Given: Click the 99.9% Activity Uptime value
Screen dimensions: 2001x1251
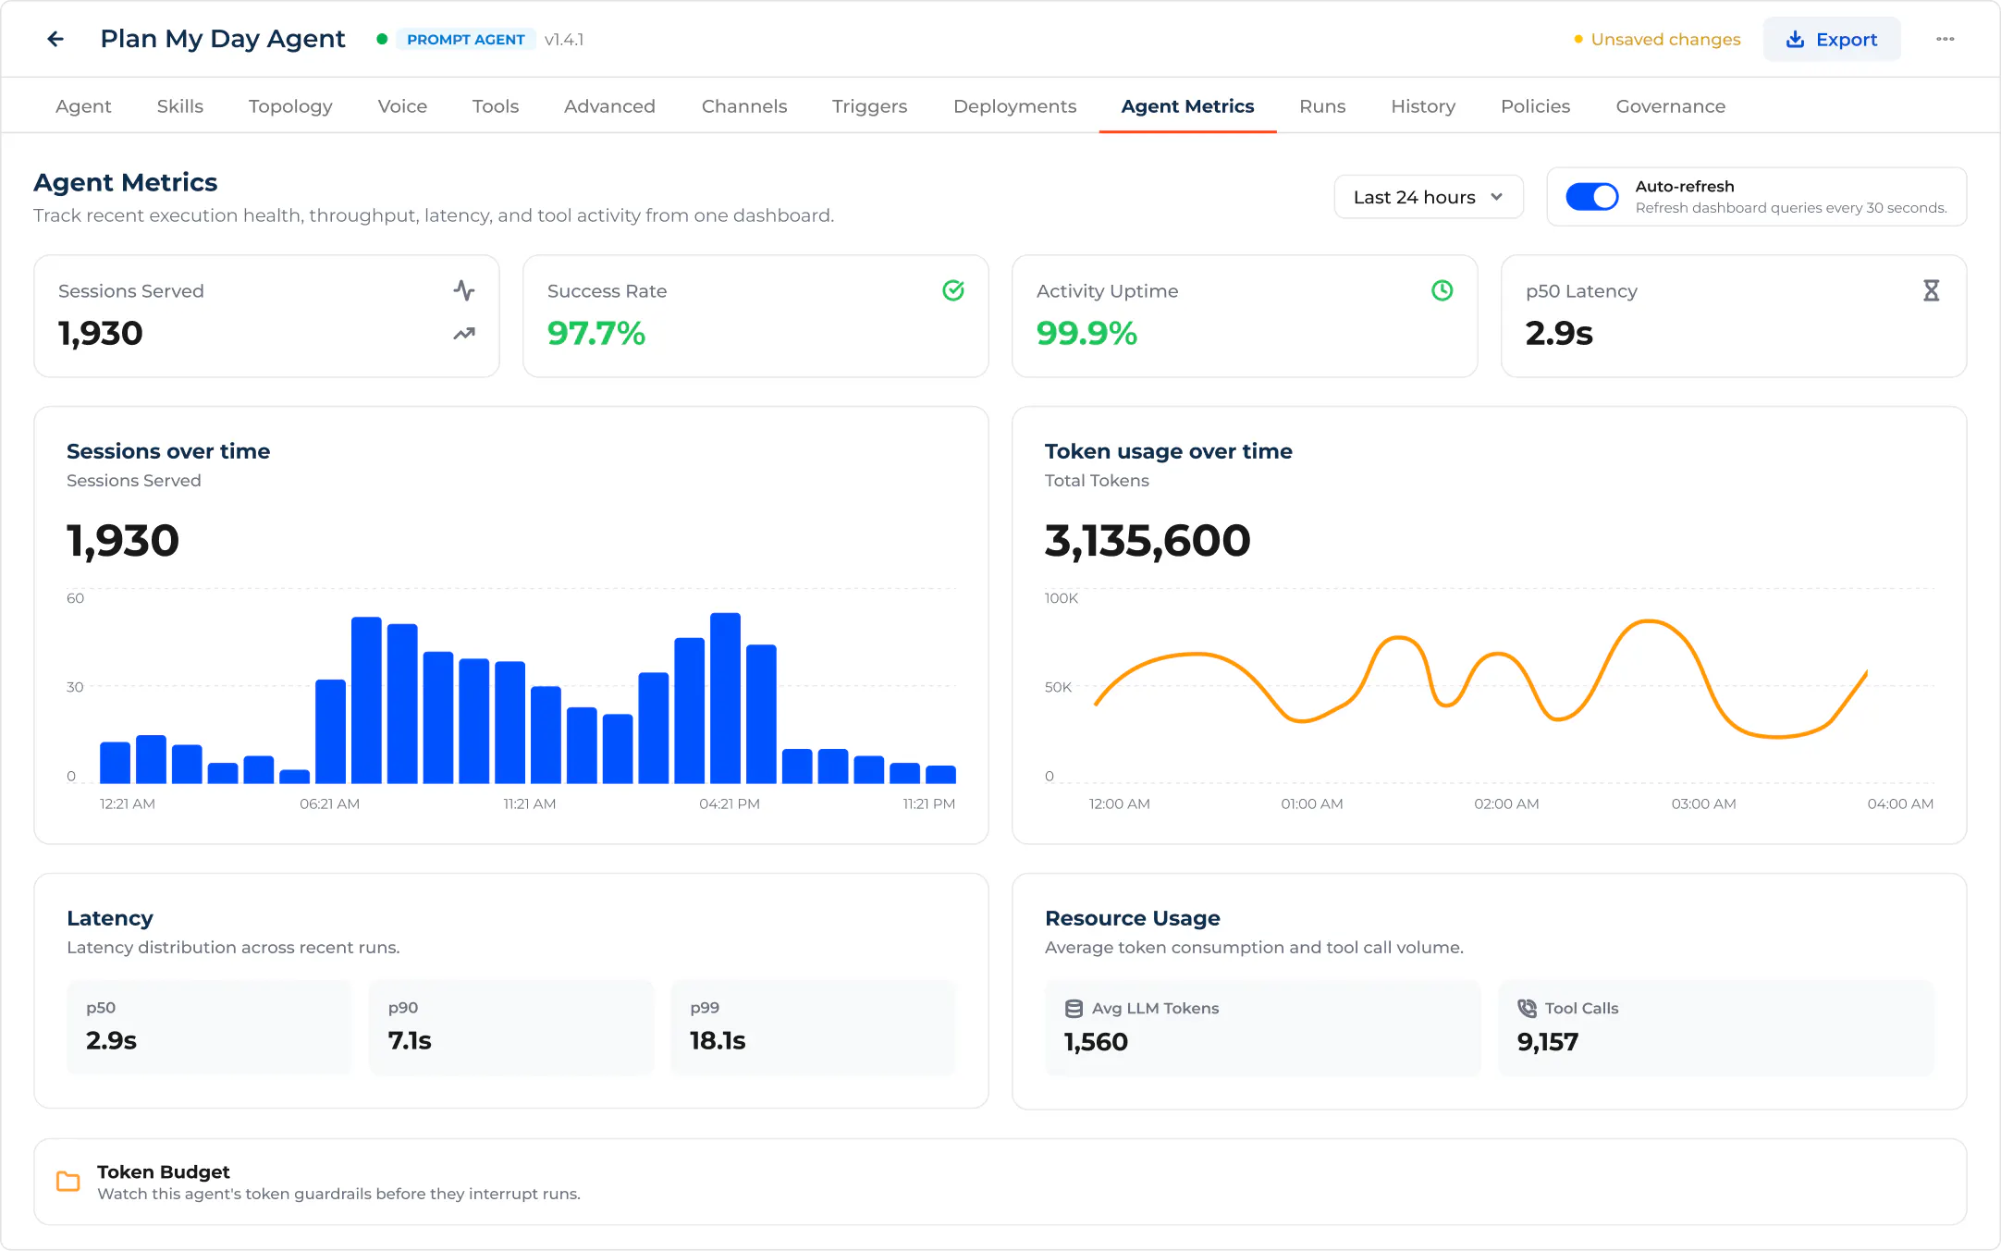Looking at the screenshot, I should tap(1086, 333).
